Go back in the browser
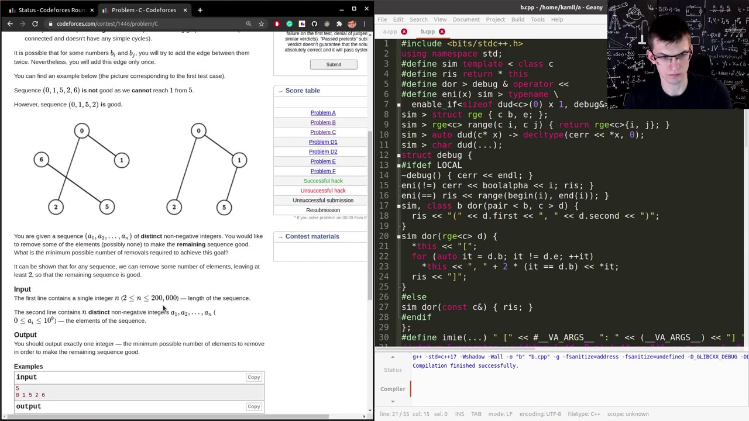Image resolution: width=749 pixels, height=421 pixels. click(10, 24)
